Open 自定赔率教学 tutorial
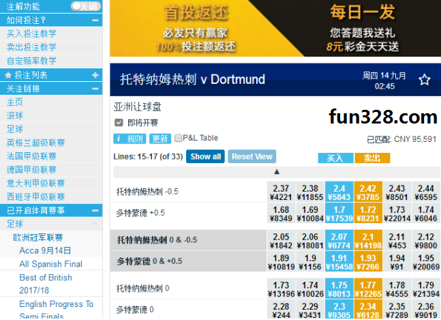This screenshot has width=441, height=320. 31,61
